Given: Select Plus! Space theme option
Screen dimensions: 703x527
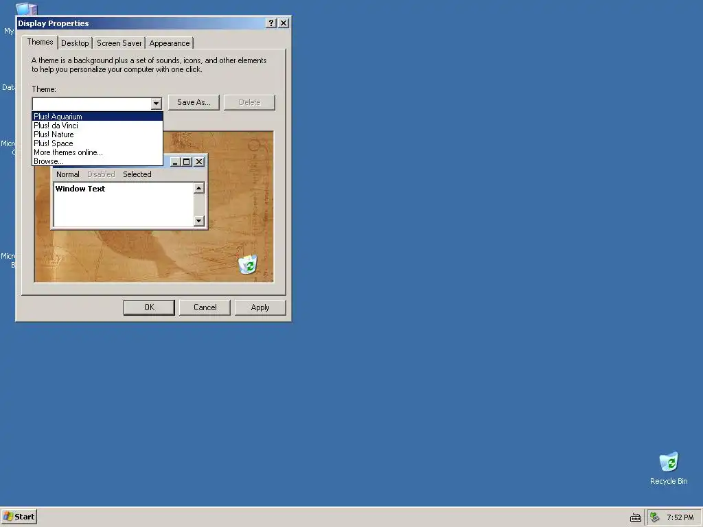Looking at the screenshot, I should [97, 143].
